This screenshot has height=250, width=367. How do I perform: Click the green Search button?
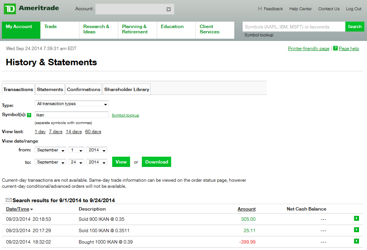pyautogui.click(x=354, y=27)
